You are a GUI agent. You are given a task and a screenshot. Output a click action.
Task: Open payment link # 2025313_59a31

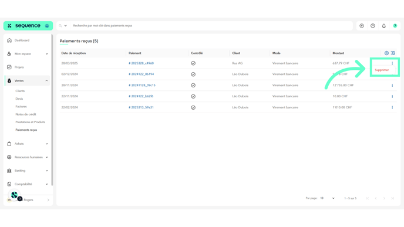[141, 107]
